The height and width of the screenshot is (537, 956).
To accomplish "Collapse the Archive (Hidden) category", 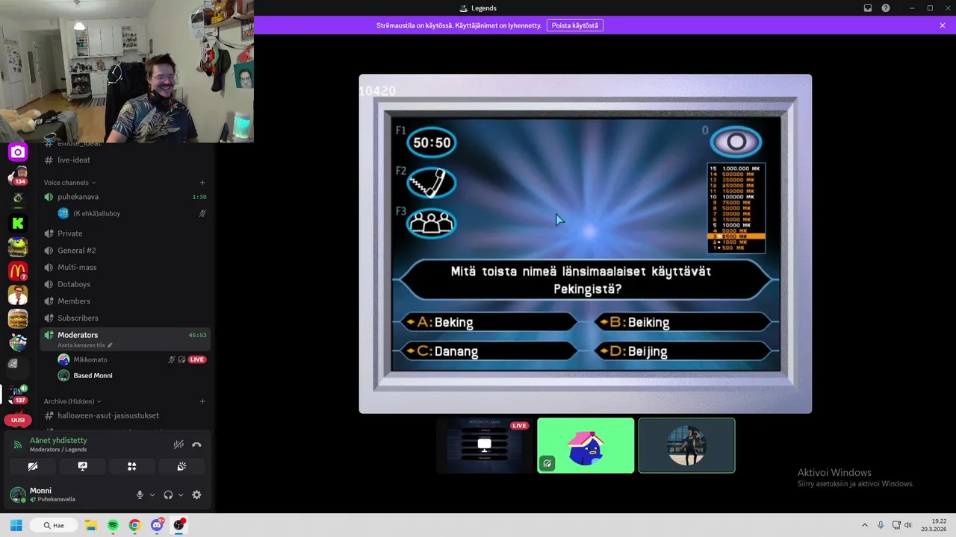I will tap(72, 401).
